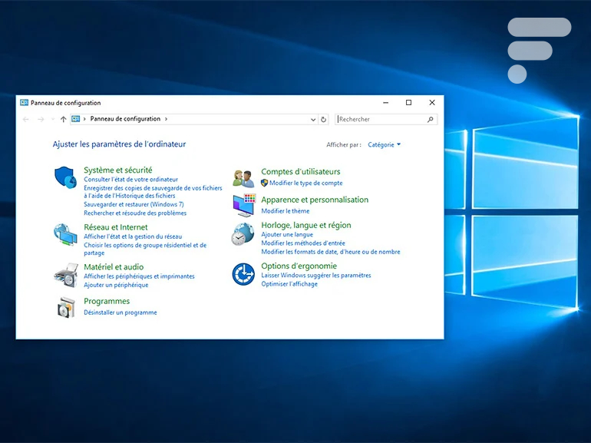The width and height of the screenshot is (591, 443).
Task: Click Modifier le thème link
Action: pyautogui.click(x=285, y=211)
